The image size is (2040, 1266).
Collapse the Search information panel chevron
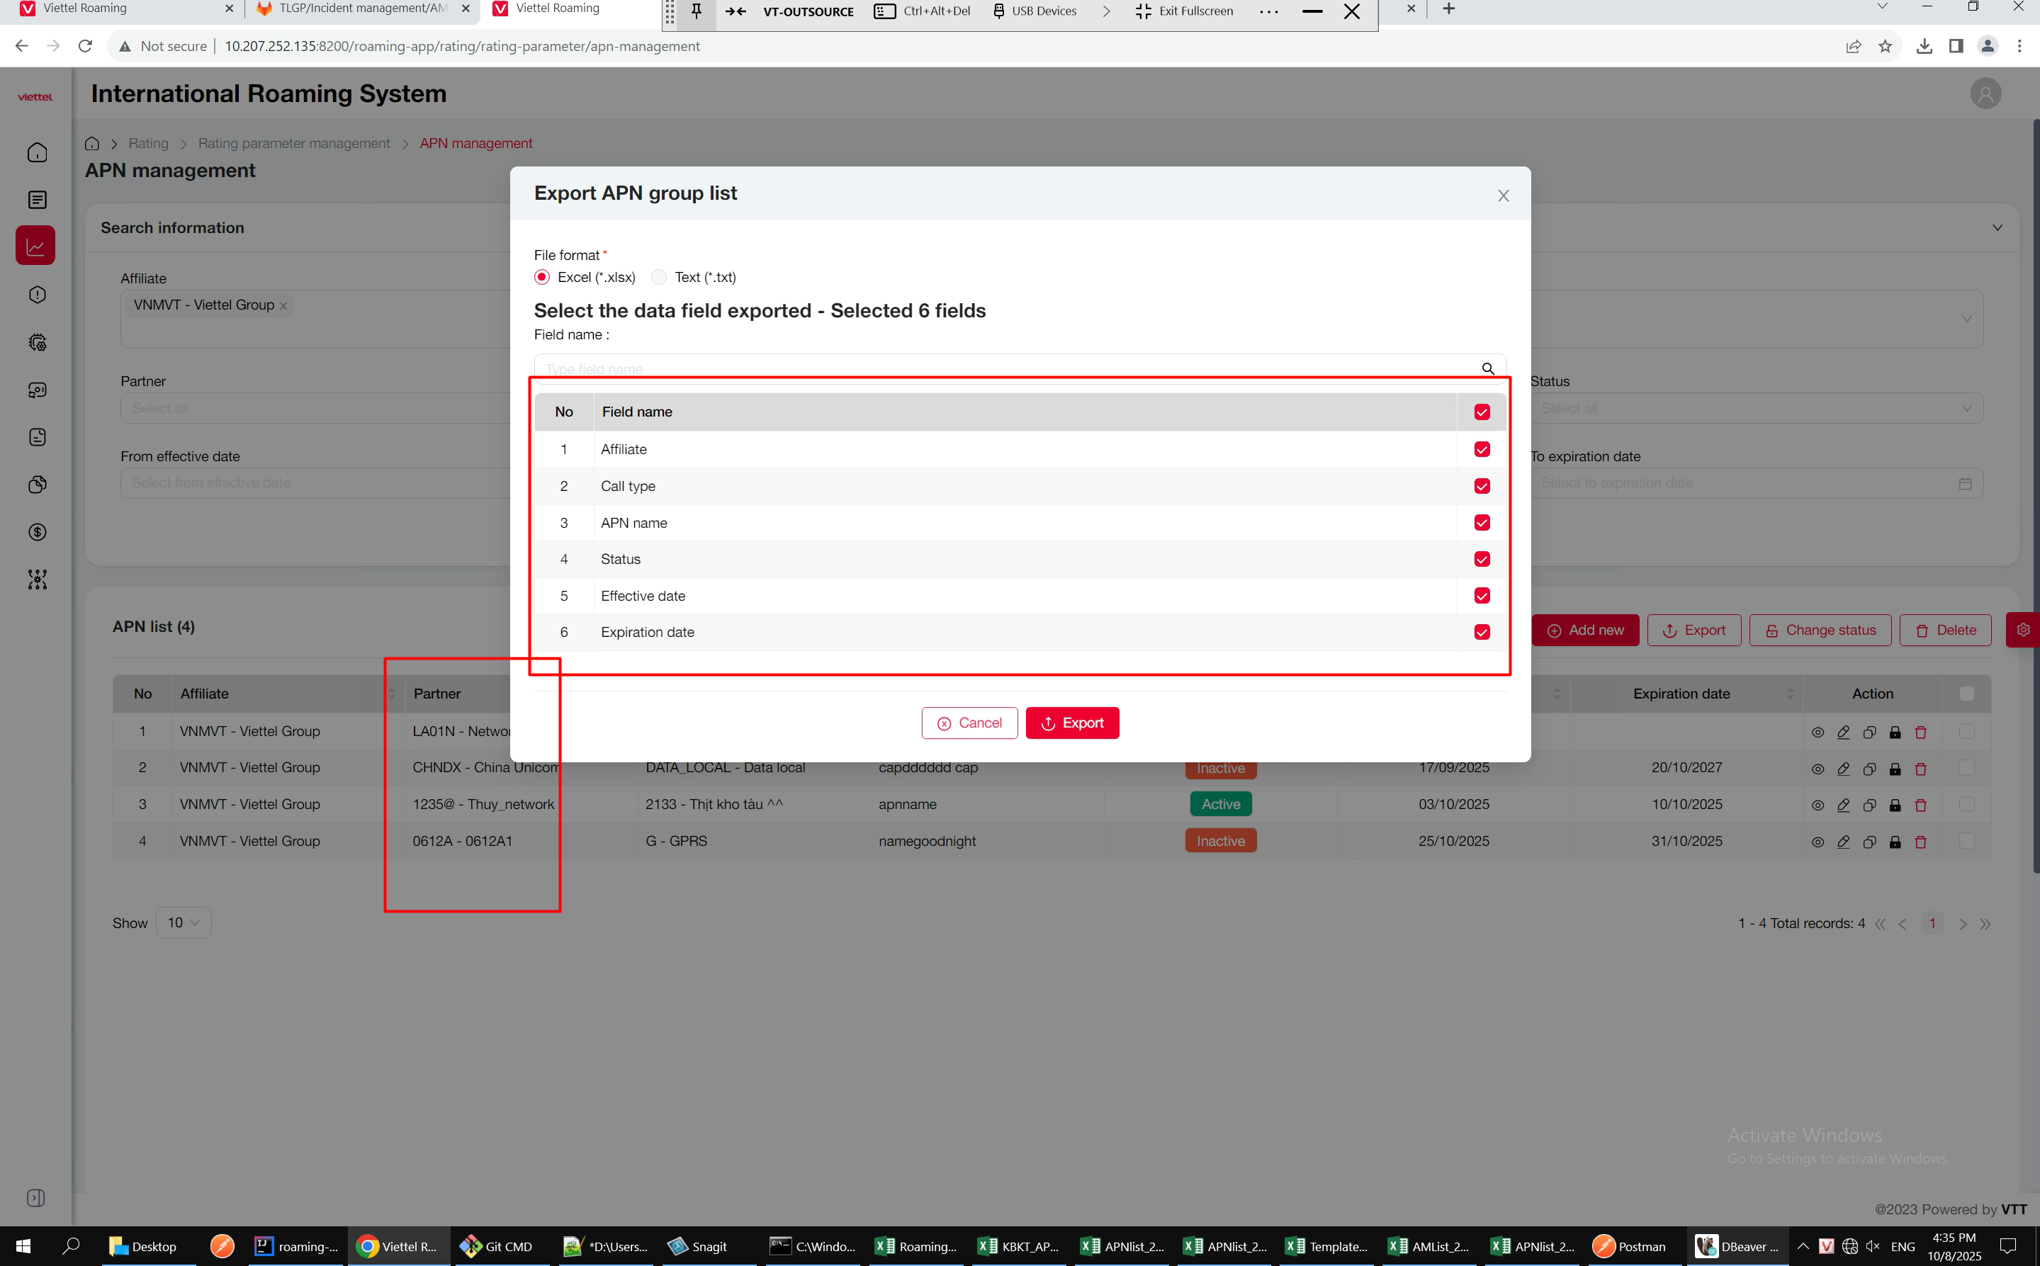pos(1997,227)
